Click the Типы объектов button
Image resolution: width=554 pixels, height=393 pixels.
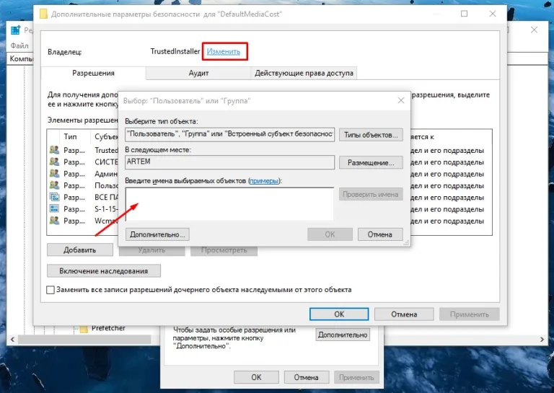tap(371, 135)
